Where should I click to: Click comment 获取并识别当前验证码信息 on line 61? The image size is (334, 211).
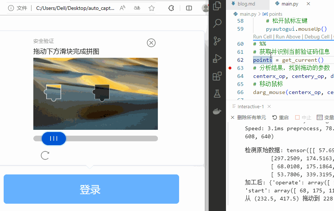click(292, 52)
